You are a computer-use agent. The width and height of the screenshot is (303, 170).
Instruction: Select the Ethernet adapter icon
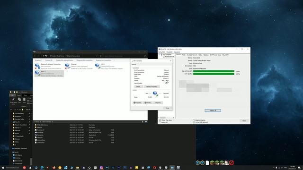coord(67,66)
